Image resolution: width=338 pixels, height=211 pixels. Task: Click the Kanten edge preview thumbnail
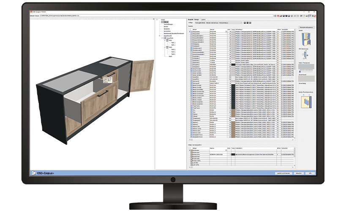pos(306,102)
